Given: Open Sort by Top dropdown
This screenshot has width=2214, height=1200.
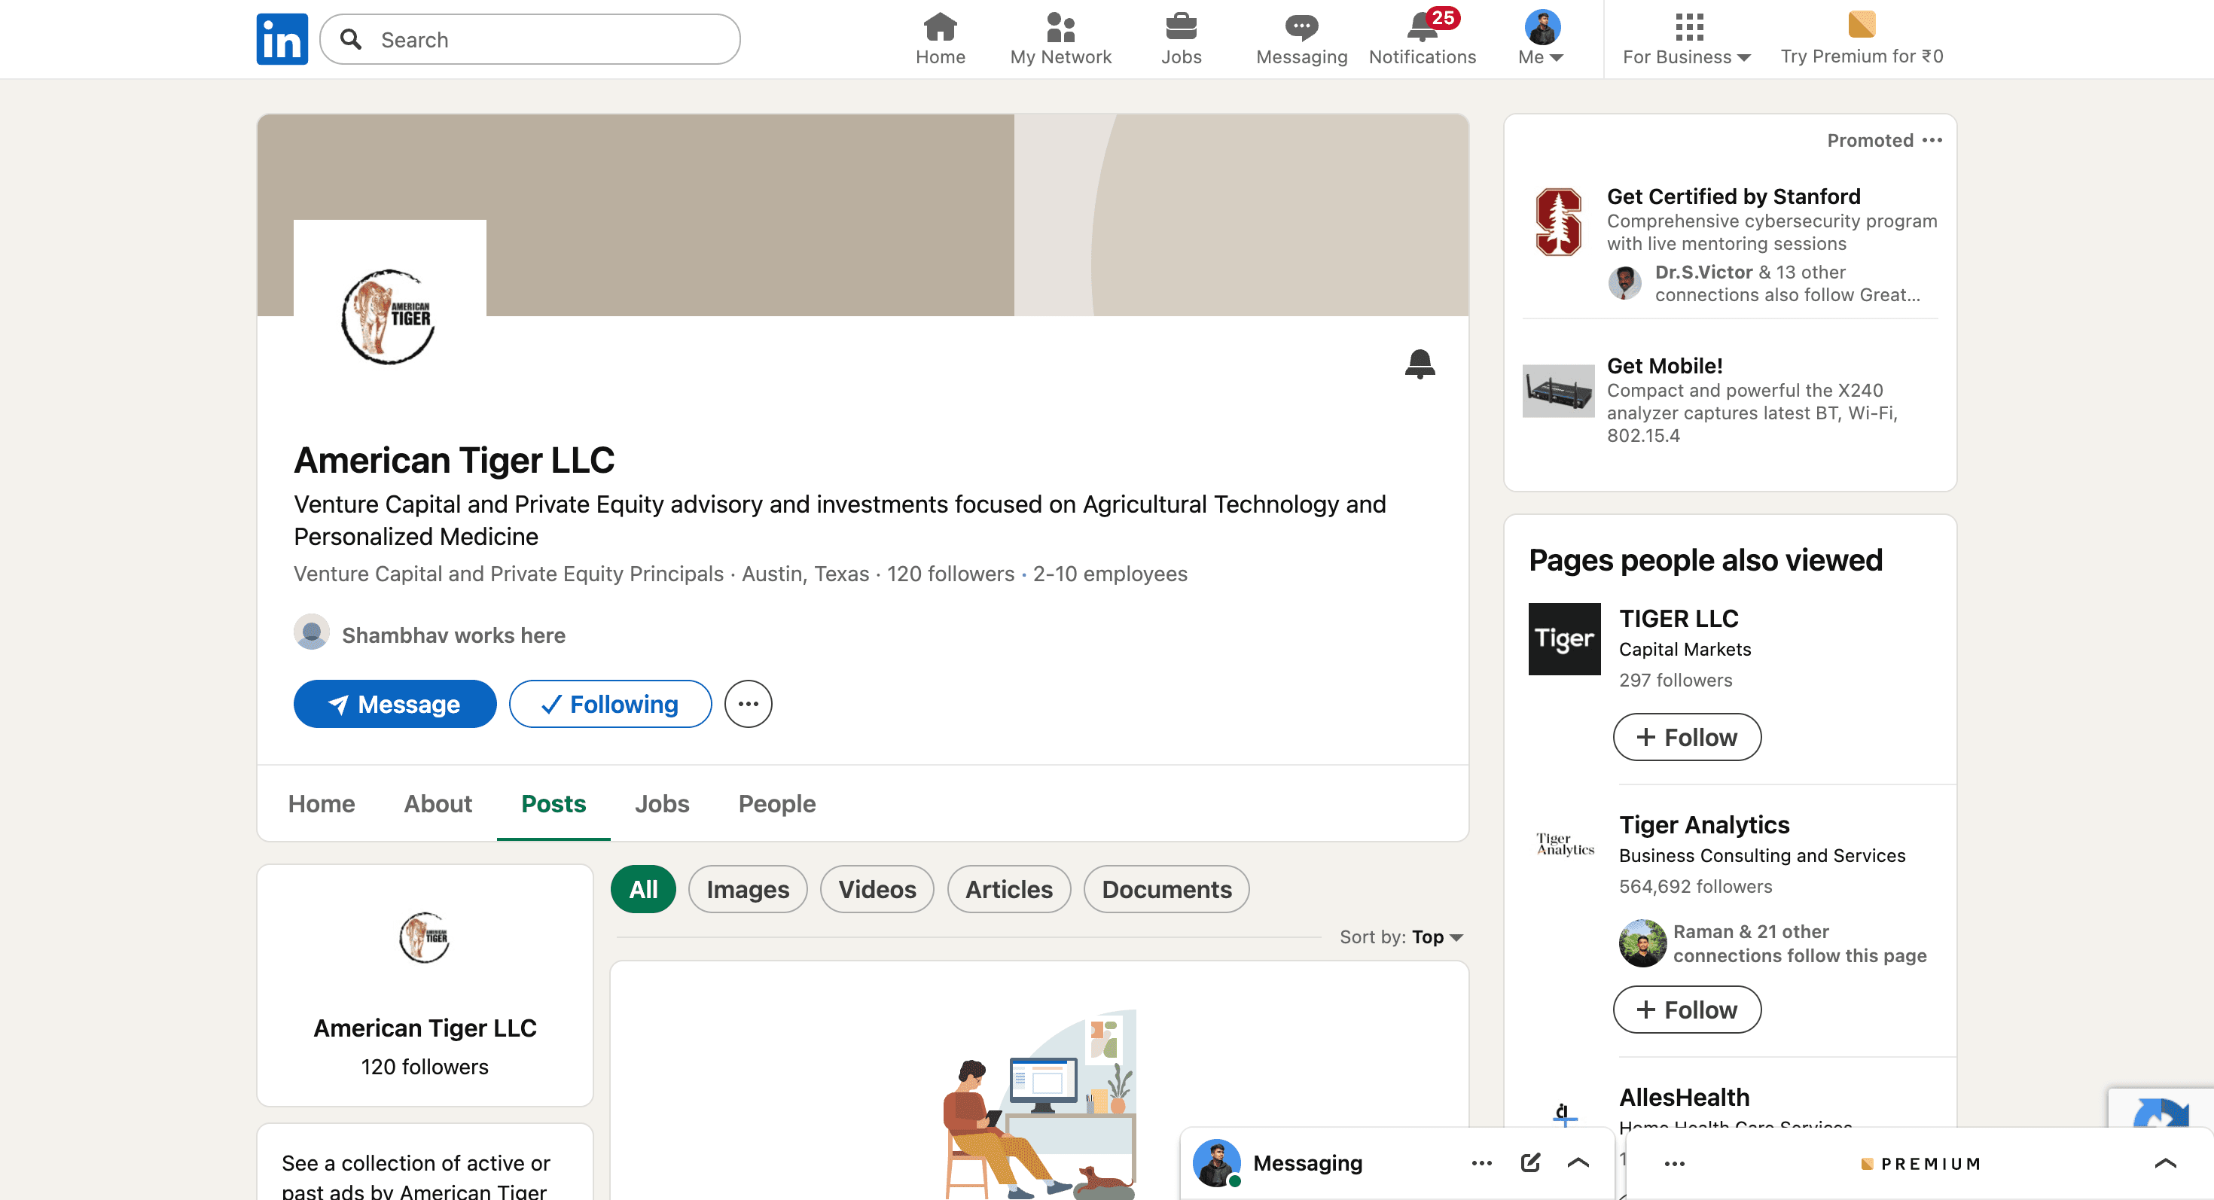Looking at the screenshot, I should (x=1436, y=937).
